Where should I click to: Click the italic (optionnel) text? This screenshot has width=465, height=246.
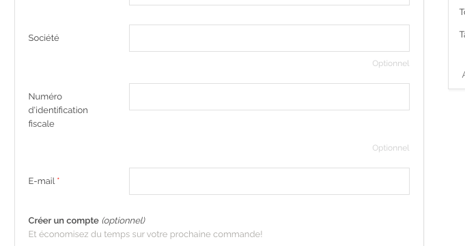pos(124,221)
